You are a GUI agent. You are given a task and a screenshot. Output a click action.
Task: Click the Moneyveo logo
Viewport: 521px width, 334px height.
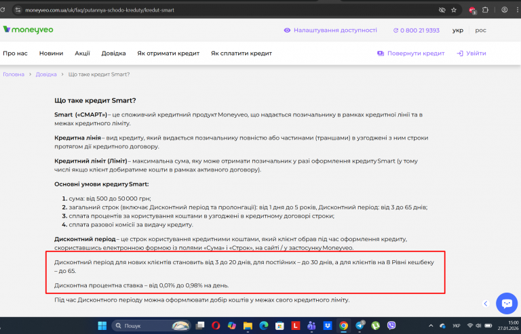point(28,30)
